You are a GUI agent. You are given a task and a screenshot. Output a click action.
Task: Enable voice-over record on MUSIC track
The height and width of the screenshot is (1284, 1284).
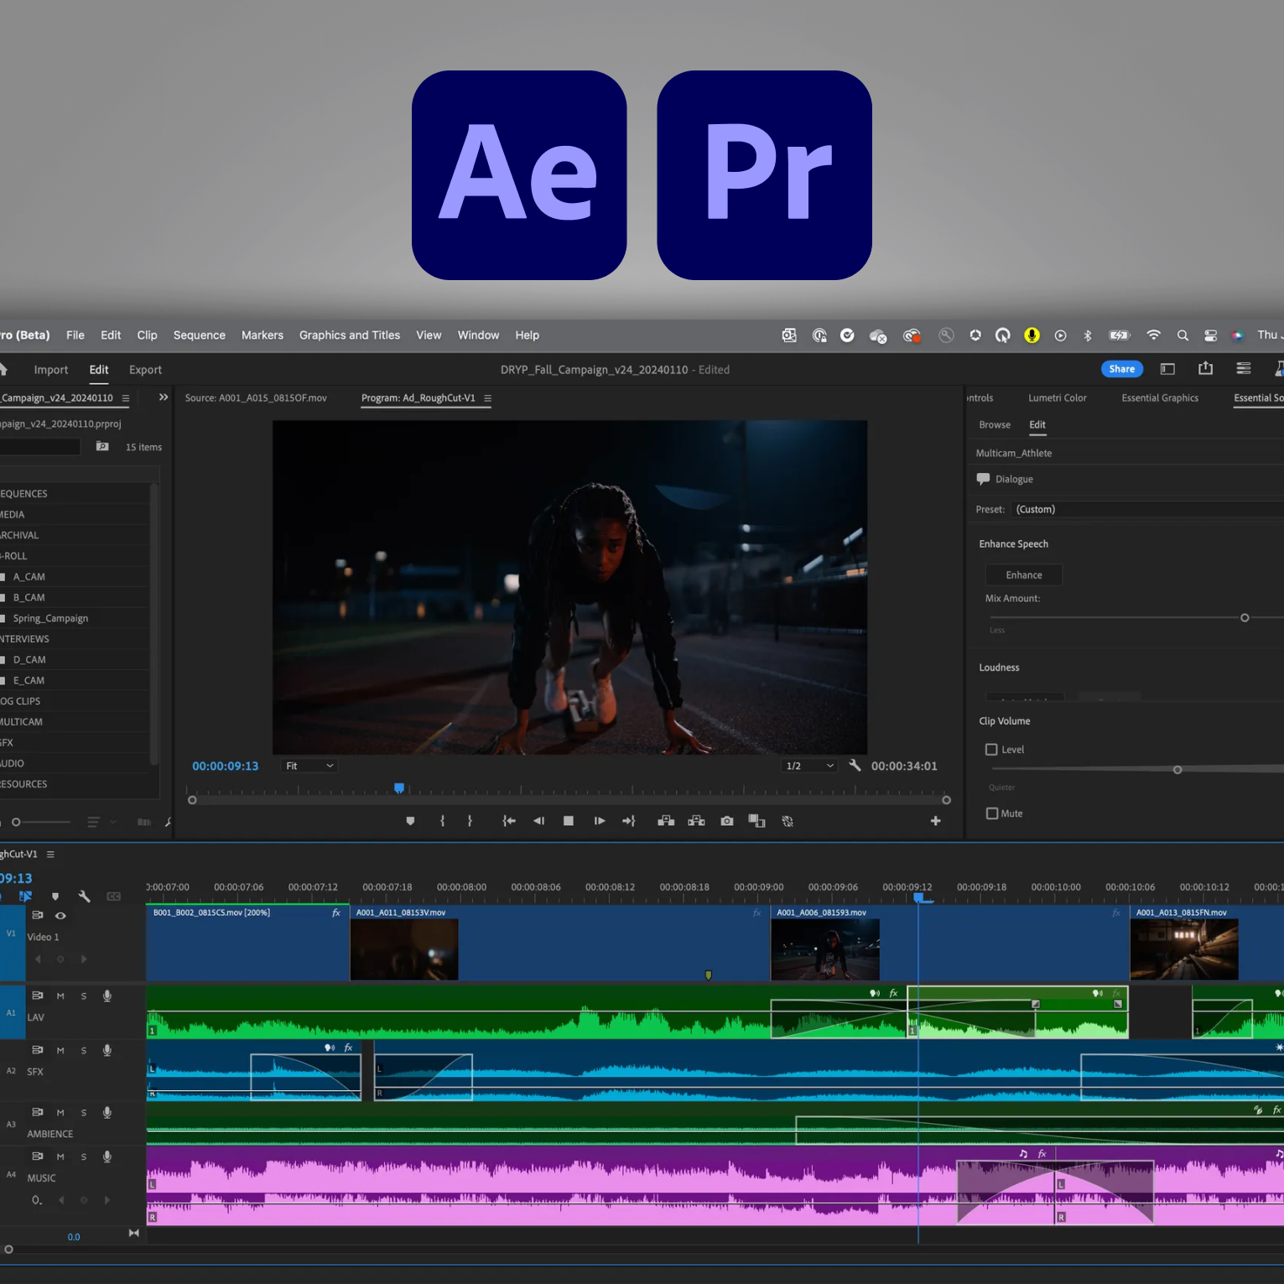(107, 1157)
